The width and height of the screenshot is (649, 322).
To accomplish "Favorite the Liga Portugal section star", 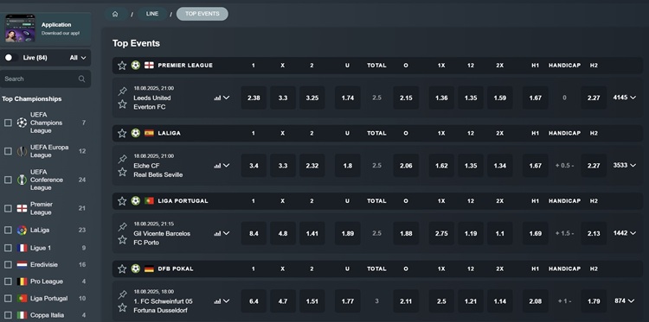I will (x=122, y=201).
